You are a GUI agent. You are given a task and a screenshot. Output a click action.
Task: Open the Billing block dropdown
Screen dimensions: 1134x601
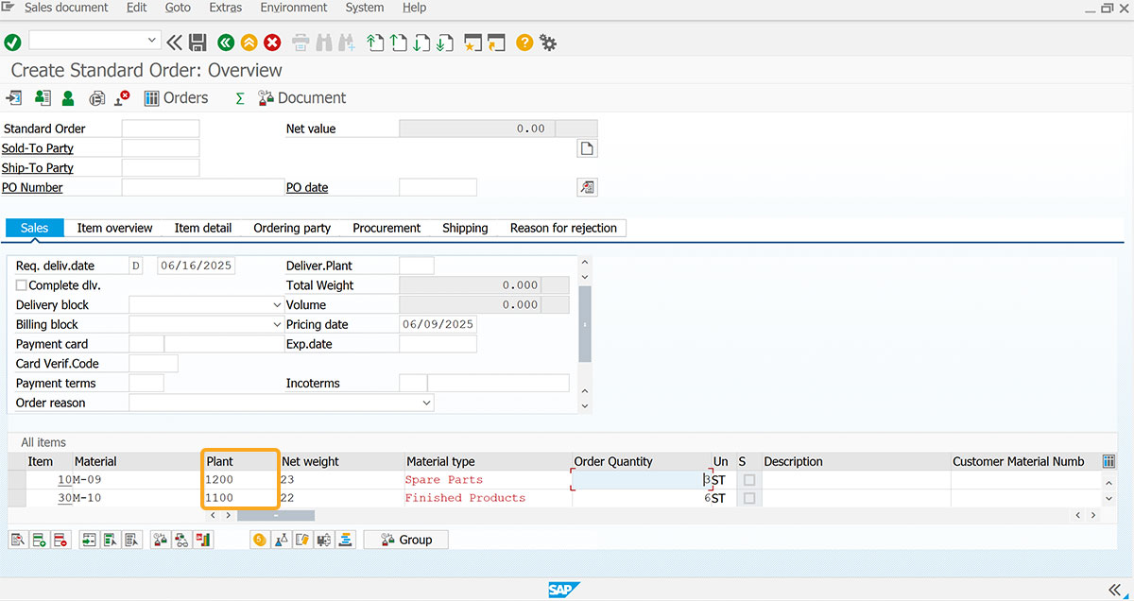point(276,324)
